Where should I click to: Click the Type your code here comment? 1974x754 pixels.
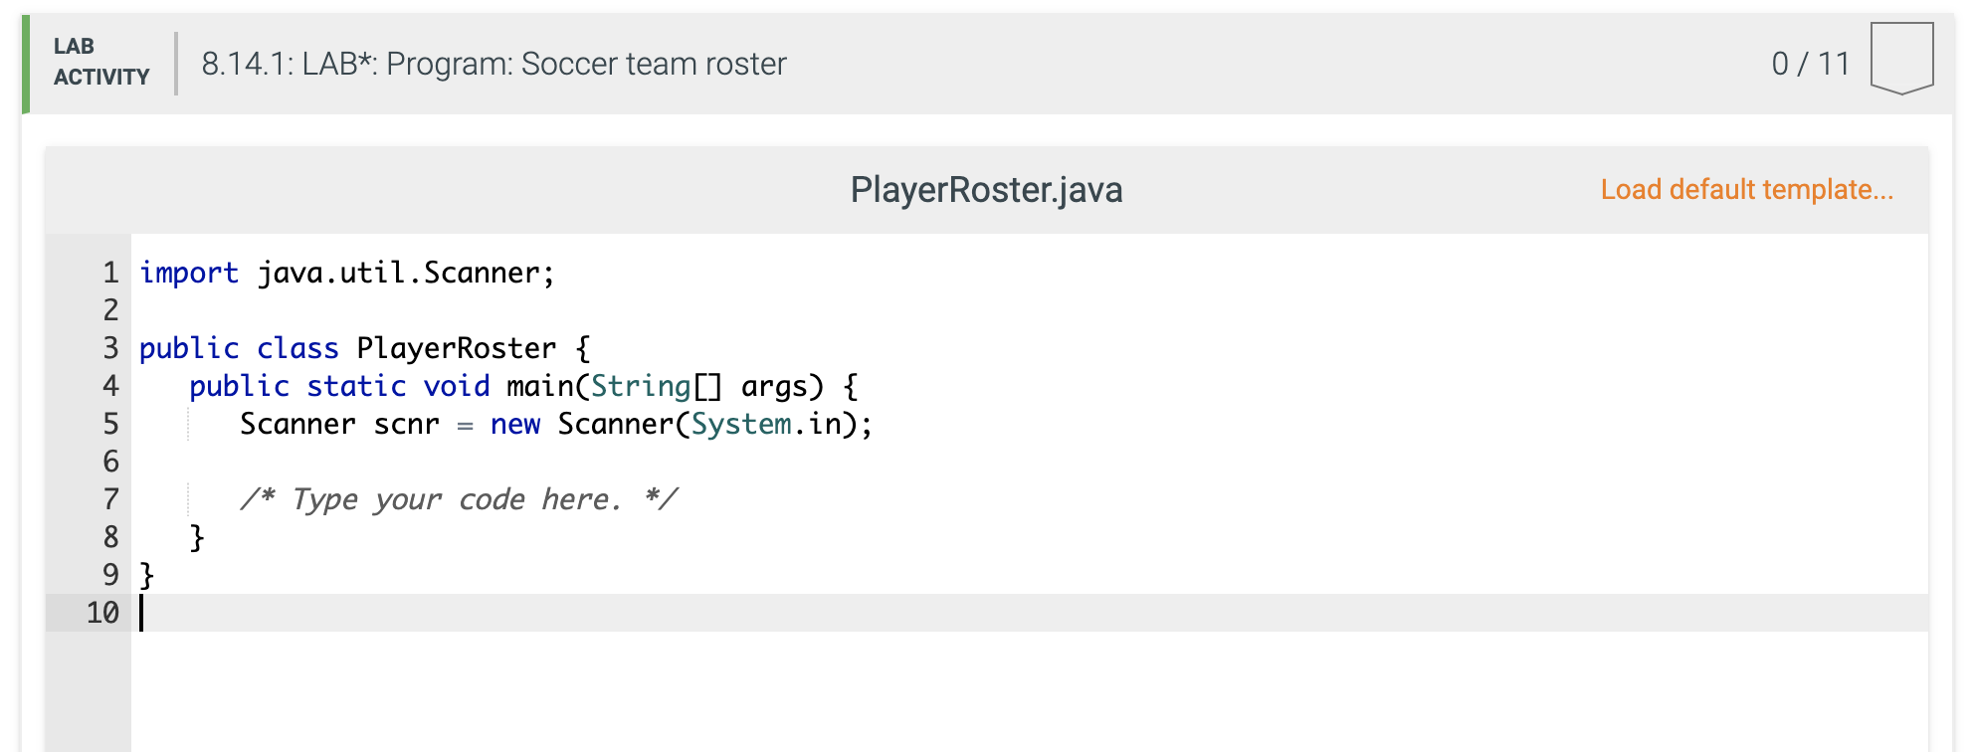pyautogui.click(x=458, y=498)
